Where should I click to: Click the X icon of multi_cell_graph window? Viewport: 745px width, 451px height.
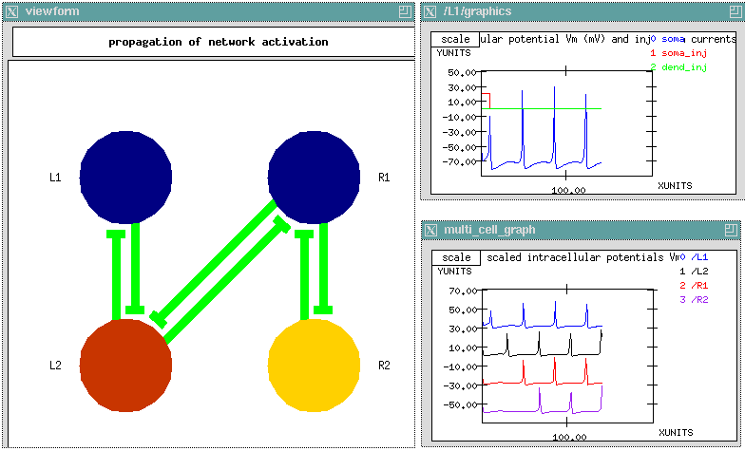[x=430, y=230]
